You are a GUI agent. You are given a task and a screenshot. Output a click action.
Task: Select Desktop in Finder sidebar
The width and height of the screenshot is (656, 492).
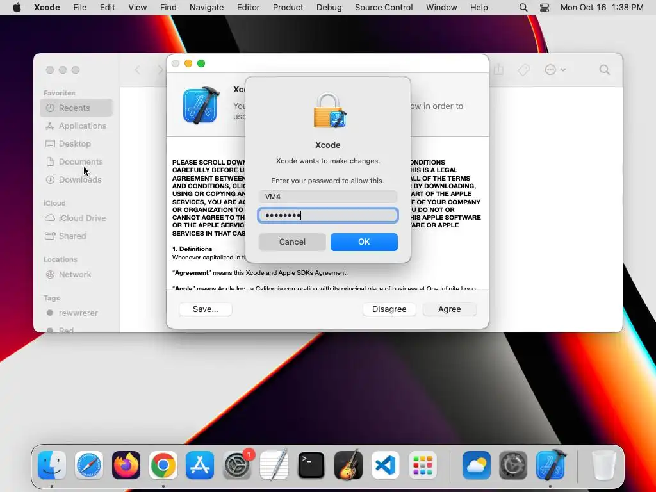[x=76, y=144]
